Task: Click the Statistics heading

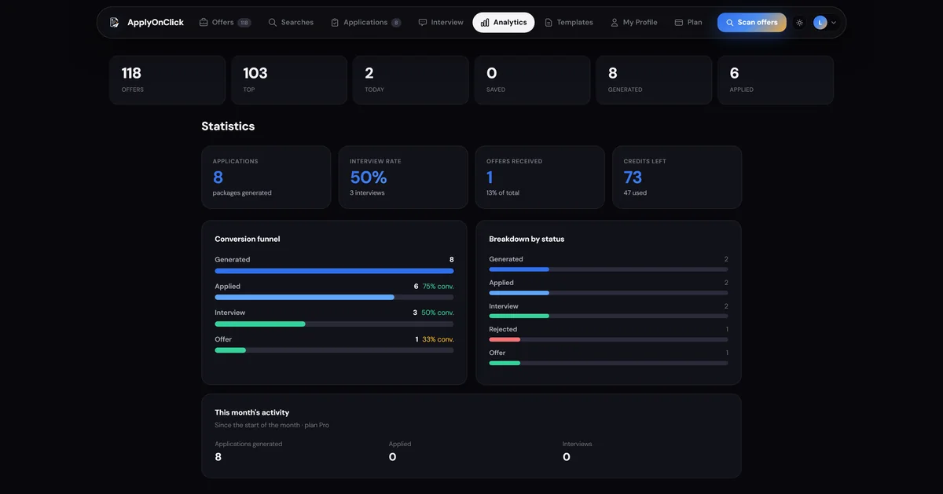Action: (228, 126)
